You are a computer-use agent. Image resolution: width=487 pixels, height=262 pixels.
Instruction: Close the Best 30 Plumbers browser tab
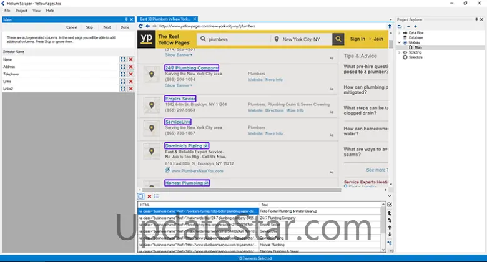pos(195,19)
